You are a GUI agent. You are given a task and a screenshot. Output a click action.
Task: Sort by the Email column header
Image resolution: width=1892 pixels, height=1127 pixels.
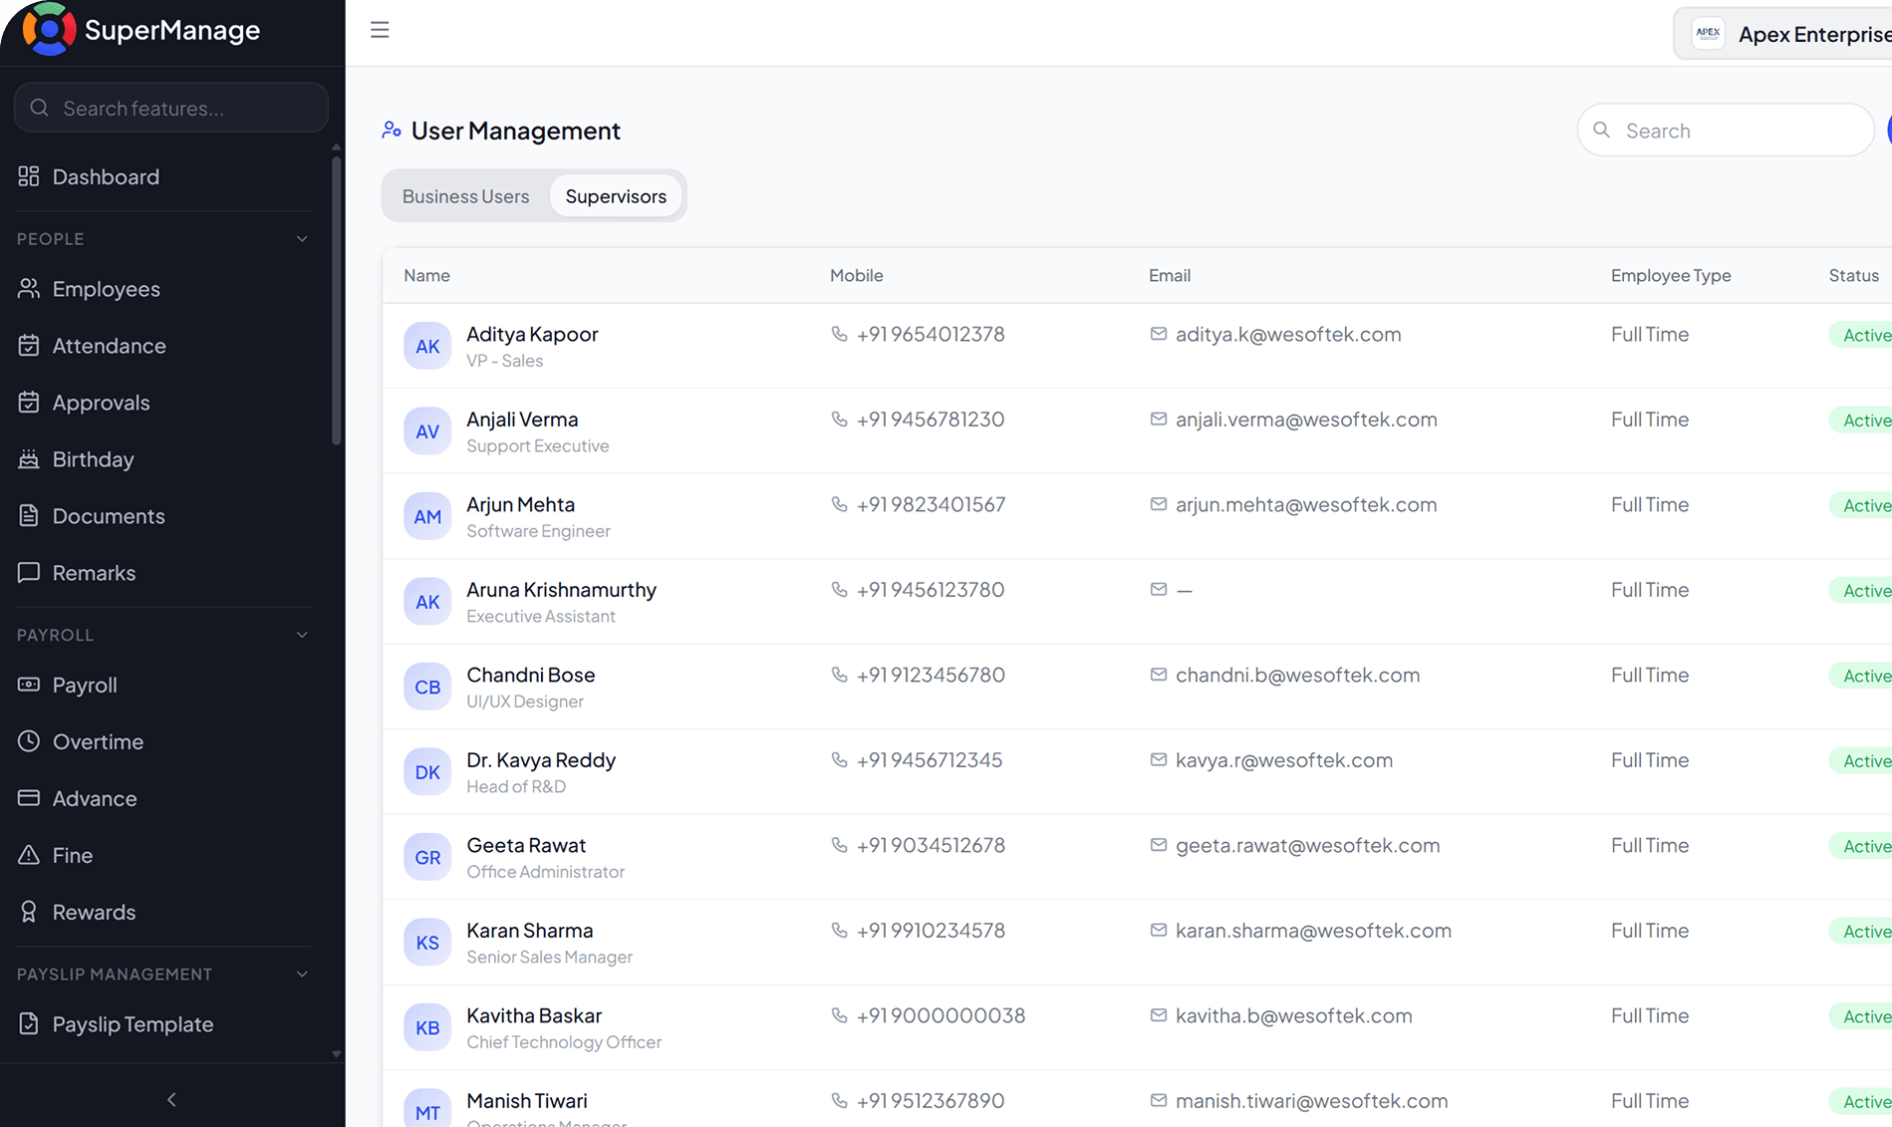tap(1169, 275)
